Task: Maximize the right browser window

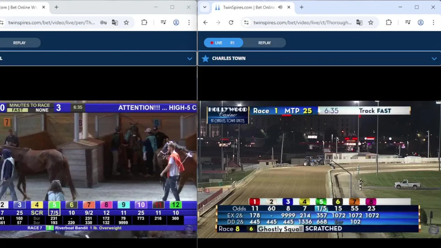Action: 417,7
